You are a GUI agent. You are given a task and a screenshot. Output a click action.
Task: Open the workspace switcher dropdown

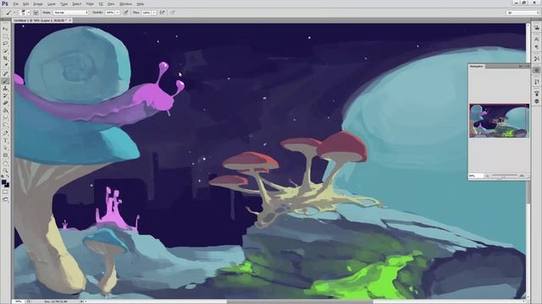click(x=523, y=13)
